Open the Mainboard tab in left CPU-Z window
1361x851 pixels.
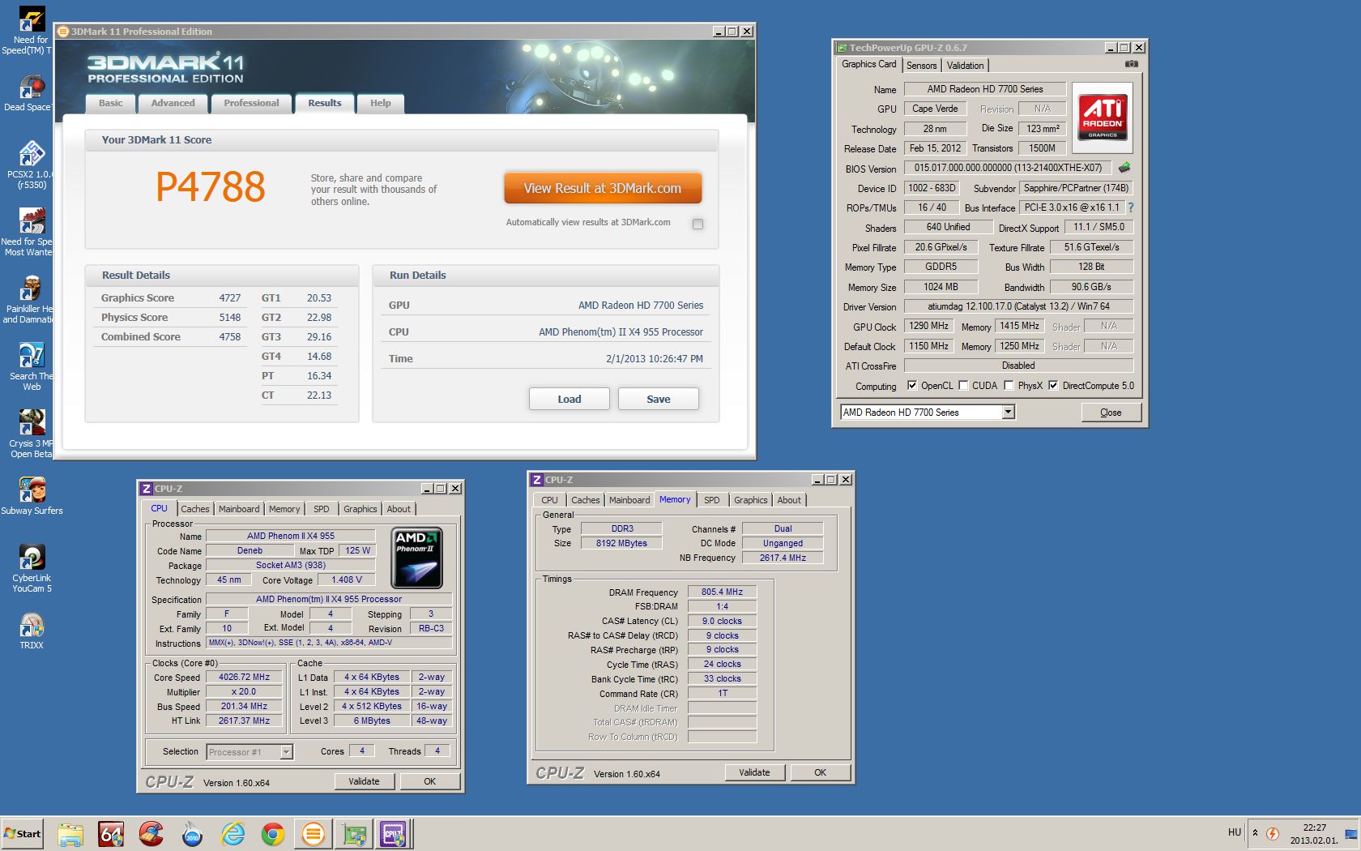[x=239, y=509]
